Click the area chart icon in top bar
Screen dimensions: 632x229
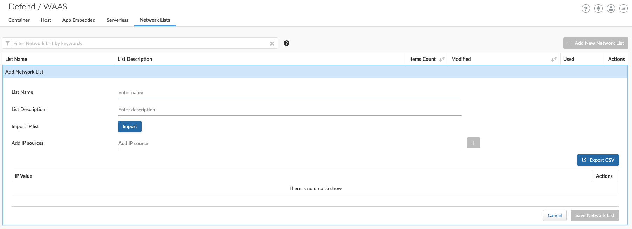click(x=624, y=8)
